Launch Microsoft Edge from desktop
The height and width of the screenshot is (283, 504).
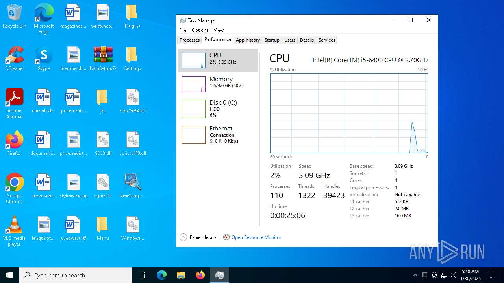coord(44,19)
